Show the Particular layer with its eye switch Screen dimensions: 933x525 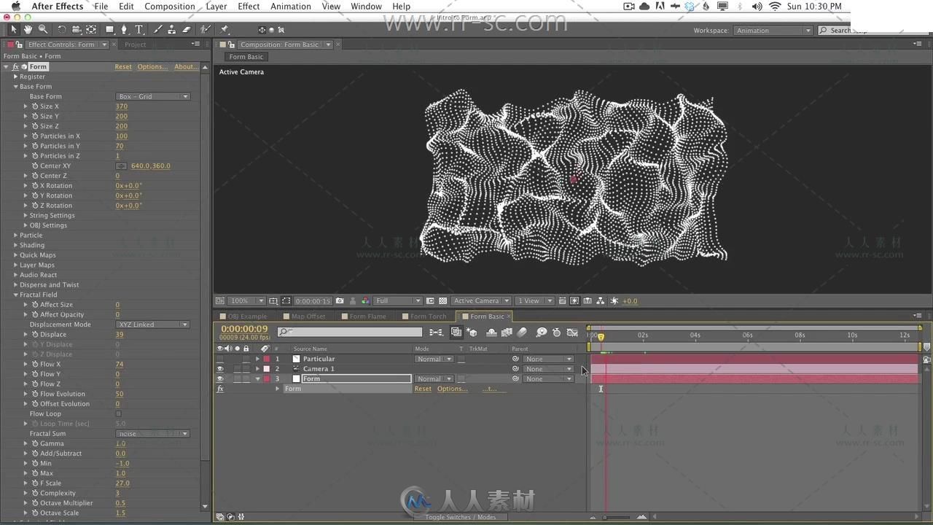[220, 359]
